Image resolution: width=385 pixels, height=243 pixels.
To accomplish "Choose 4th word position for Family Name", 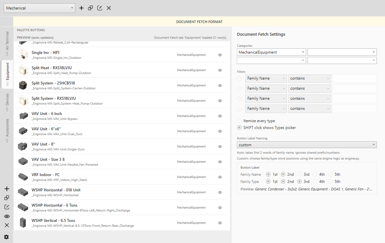I will [315, 174].
